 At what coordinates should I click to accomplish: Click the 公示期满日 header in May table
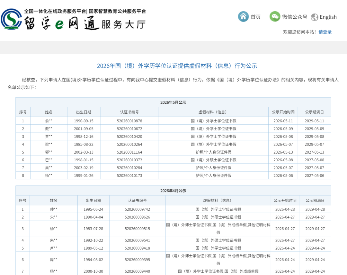pos(314,112)
